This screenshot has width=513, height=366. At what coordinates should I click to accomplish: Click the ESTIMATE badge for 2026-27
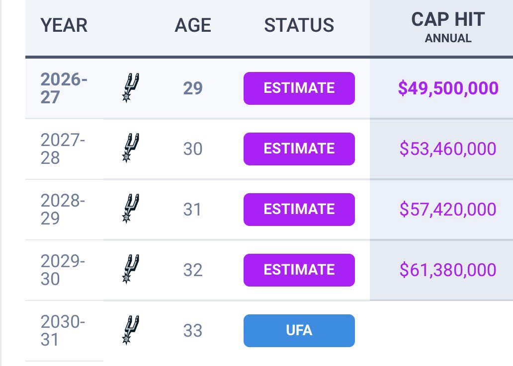coord(299,88)
